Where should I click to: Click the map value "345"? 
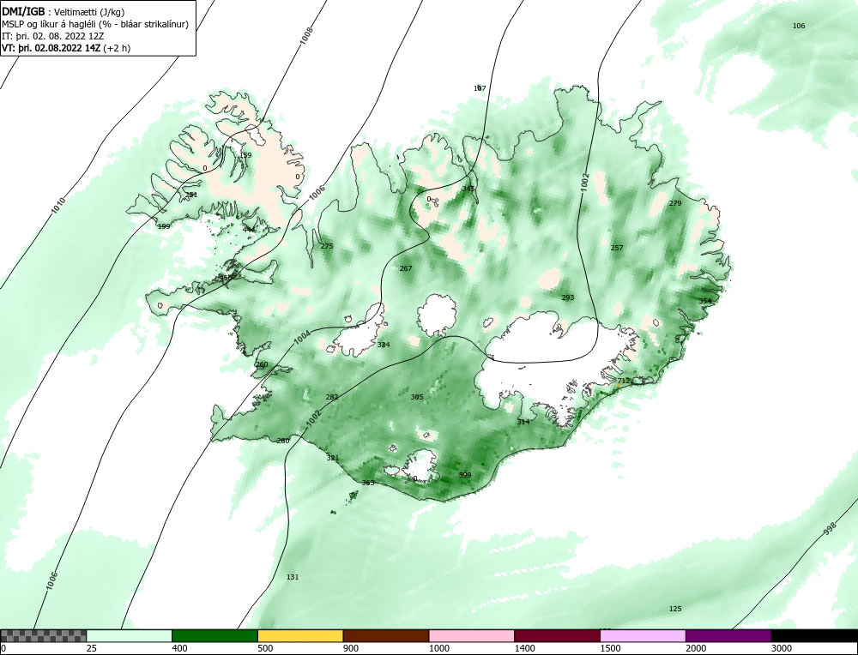pos(468,189)
